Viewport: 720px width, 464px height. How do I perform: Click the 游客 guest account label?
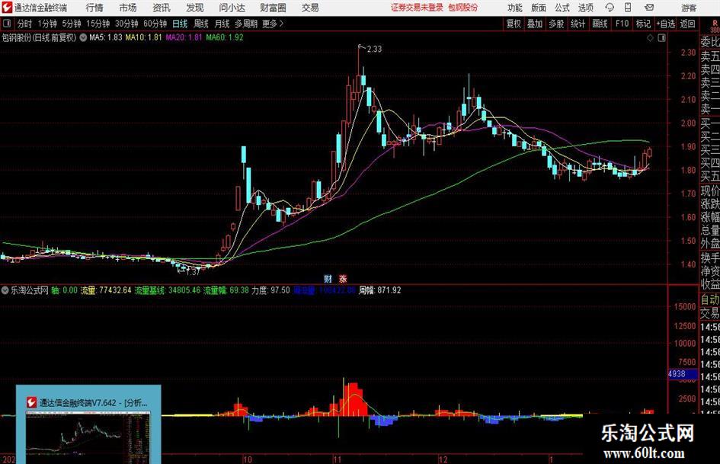click(x=689, y=8)
